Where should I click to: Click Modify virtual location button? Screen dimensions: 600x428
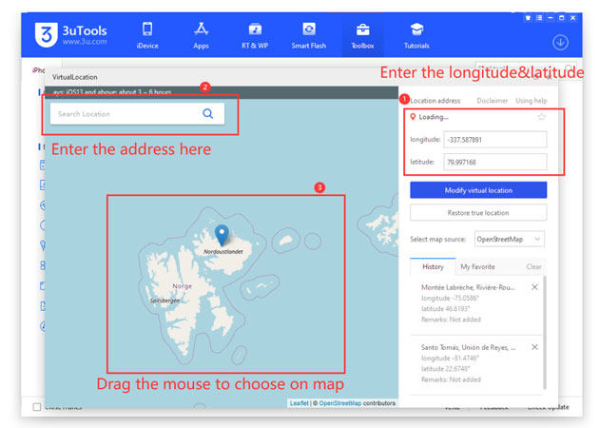pyautogui.click(x=478, y=190)
